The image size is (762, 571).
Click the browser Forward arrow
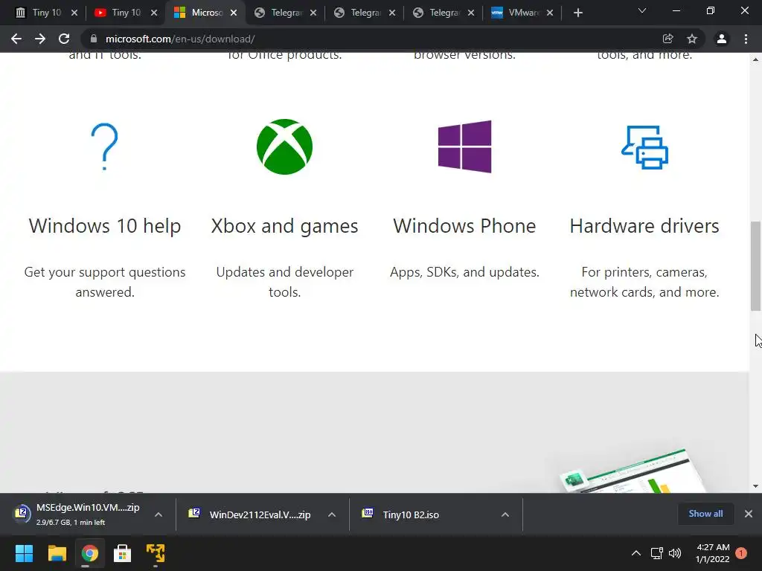point(40,39)
